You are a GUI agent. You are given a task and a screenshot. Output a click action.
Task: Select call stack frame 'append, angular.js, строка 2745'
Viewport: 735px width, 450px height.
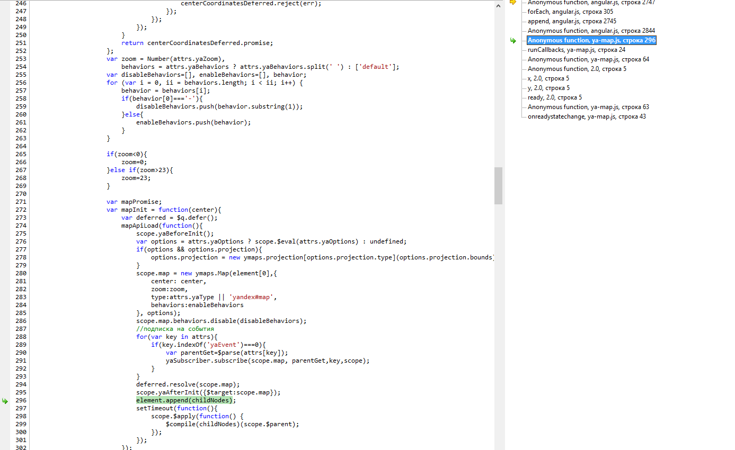[572, 21]
